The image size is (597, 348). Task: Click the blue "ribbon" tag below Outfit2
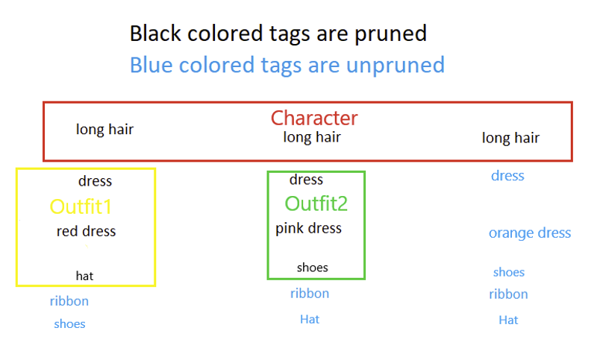tap(310, 294)
